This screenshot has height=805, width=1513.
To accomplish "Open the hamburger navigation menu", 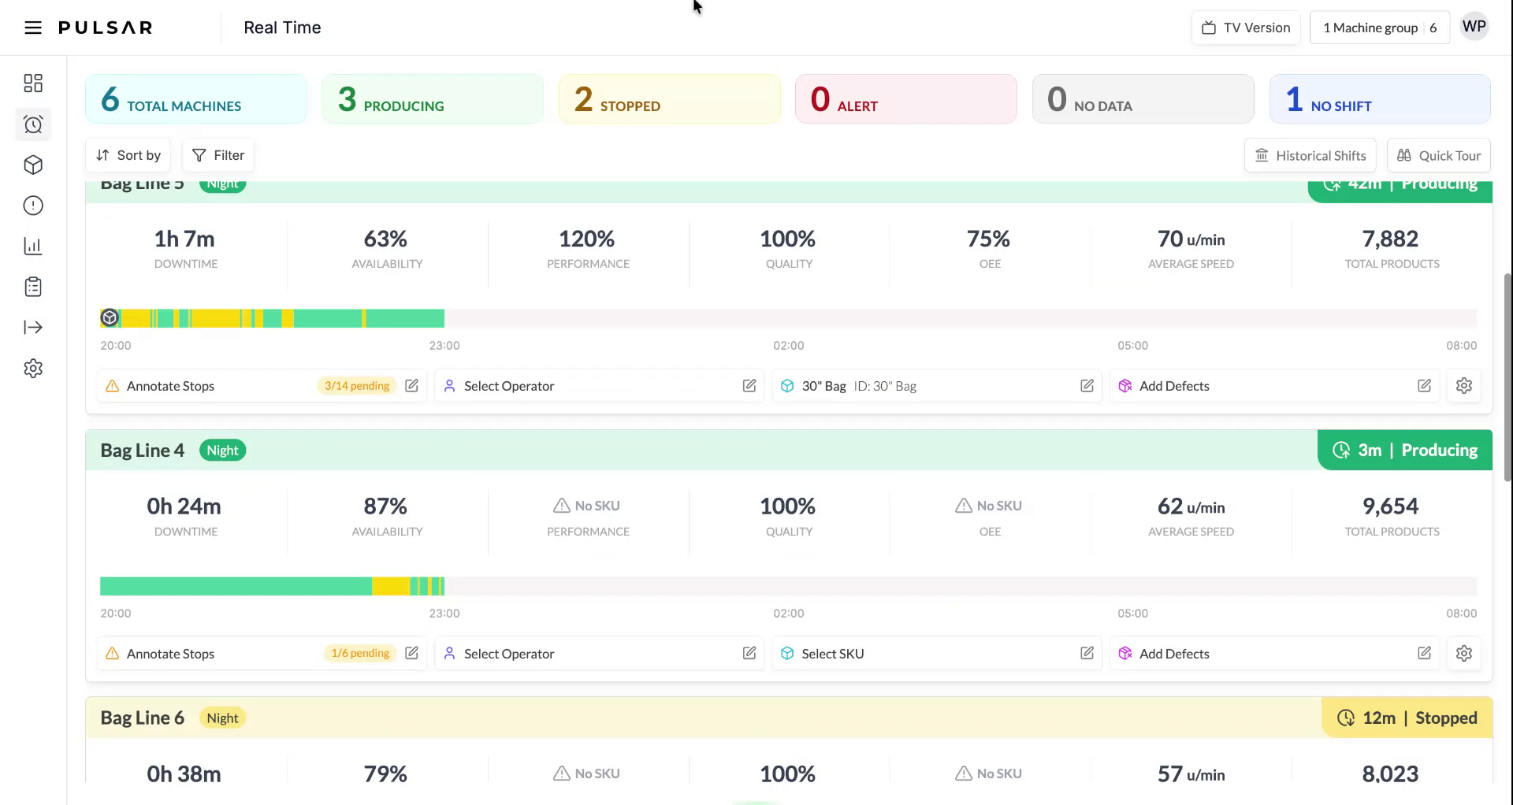I will click(32, 28).
